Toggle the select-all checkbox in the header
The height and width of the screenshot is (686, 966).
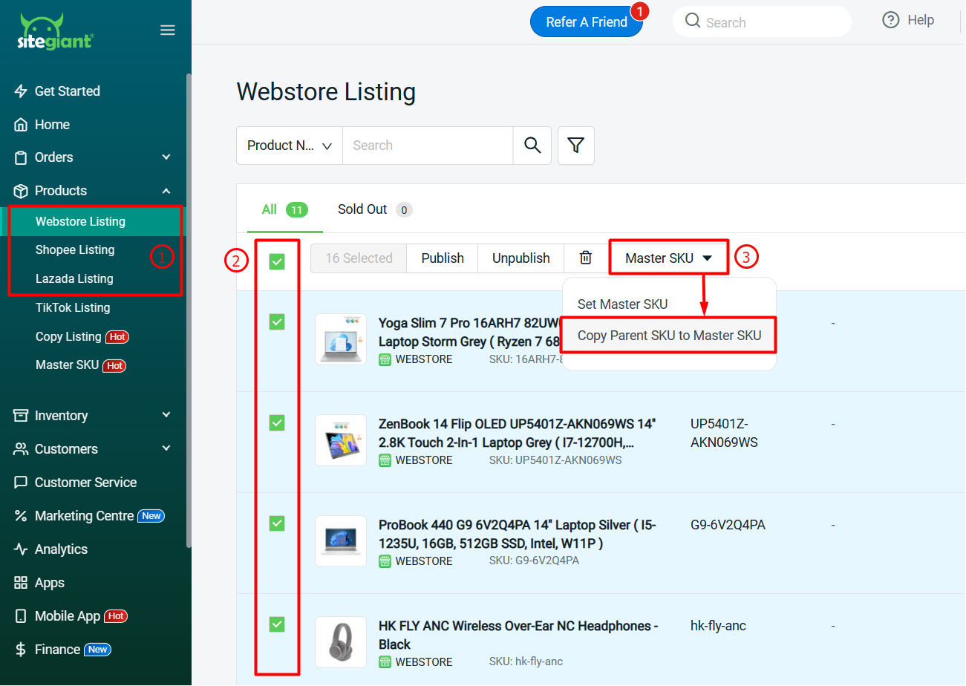(277, 261)
